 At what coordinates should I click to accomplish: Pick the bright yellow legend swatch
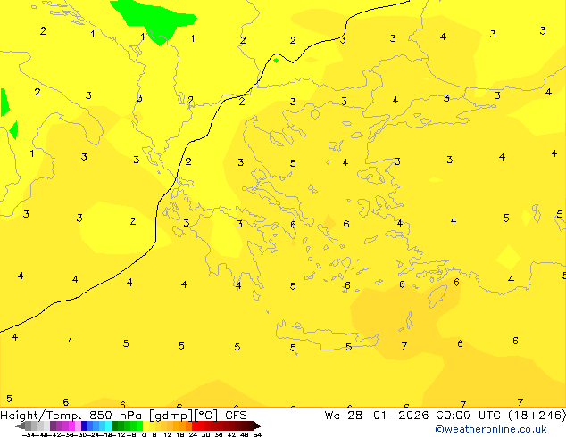(x=146, y=425)
